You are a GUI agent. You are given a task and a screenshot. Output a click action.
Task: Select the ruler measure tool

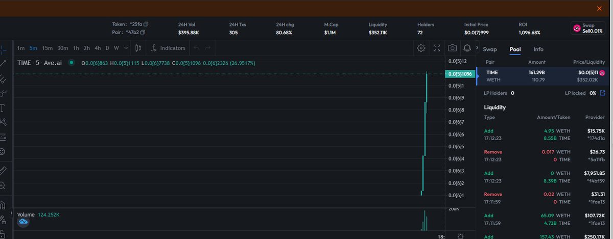3,170
